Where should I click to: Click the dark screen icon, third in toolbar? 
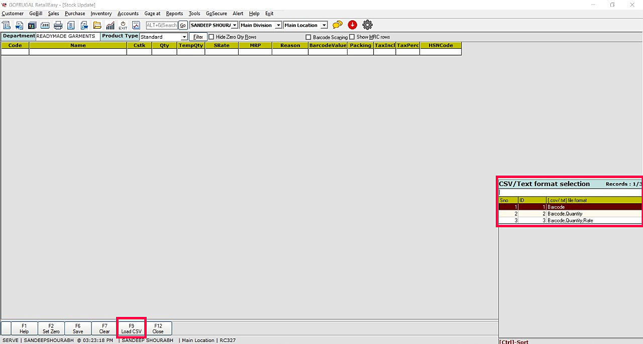click(x=32, y=25)
